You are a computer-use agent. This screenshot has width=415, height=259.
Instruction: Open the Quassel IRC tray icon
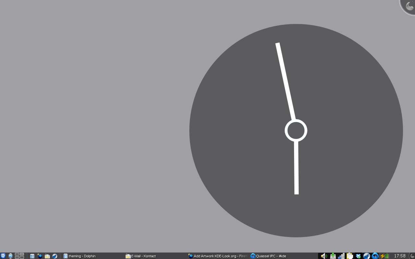375,256
